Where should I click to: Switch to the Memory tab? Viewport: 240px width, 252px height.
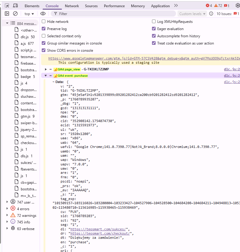pos(138,6)
